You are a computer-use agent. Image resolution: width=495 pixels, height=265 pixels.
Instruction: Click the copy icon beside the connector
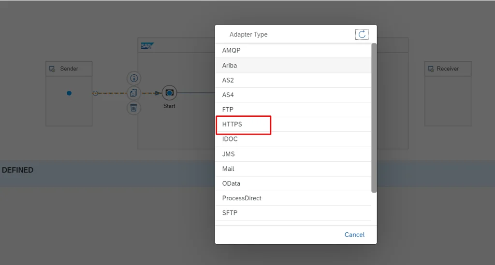coord(134,93)
